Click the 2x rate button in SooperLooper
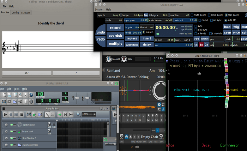The width and height of the screenshot is (247, 151). point(206,45)
